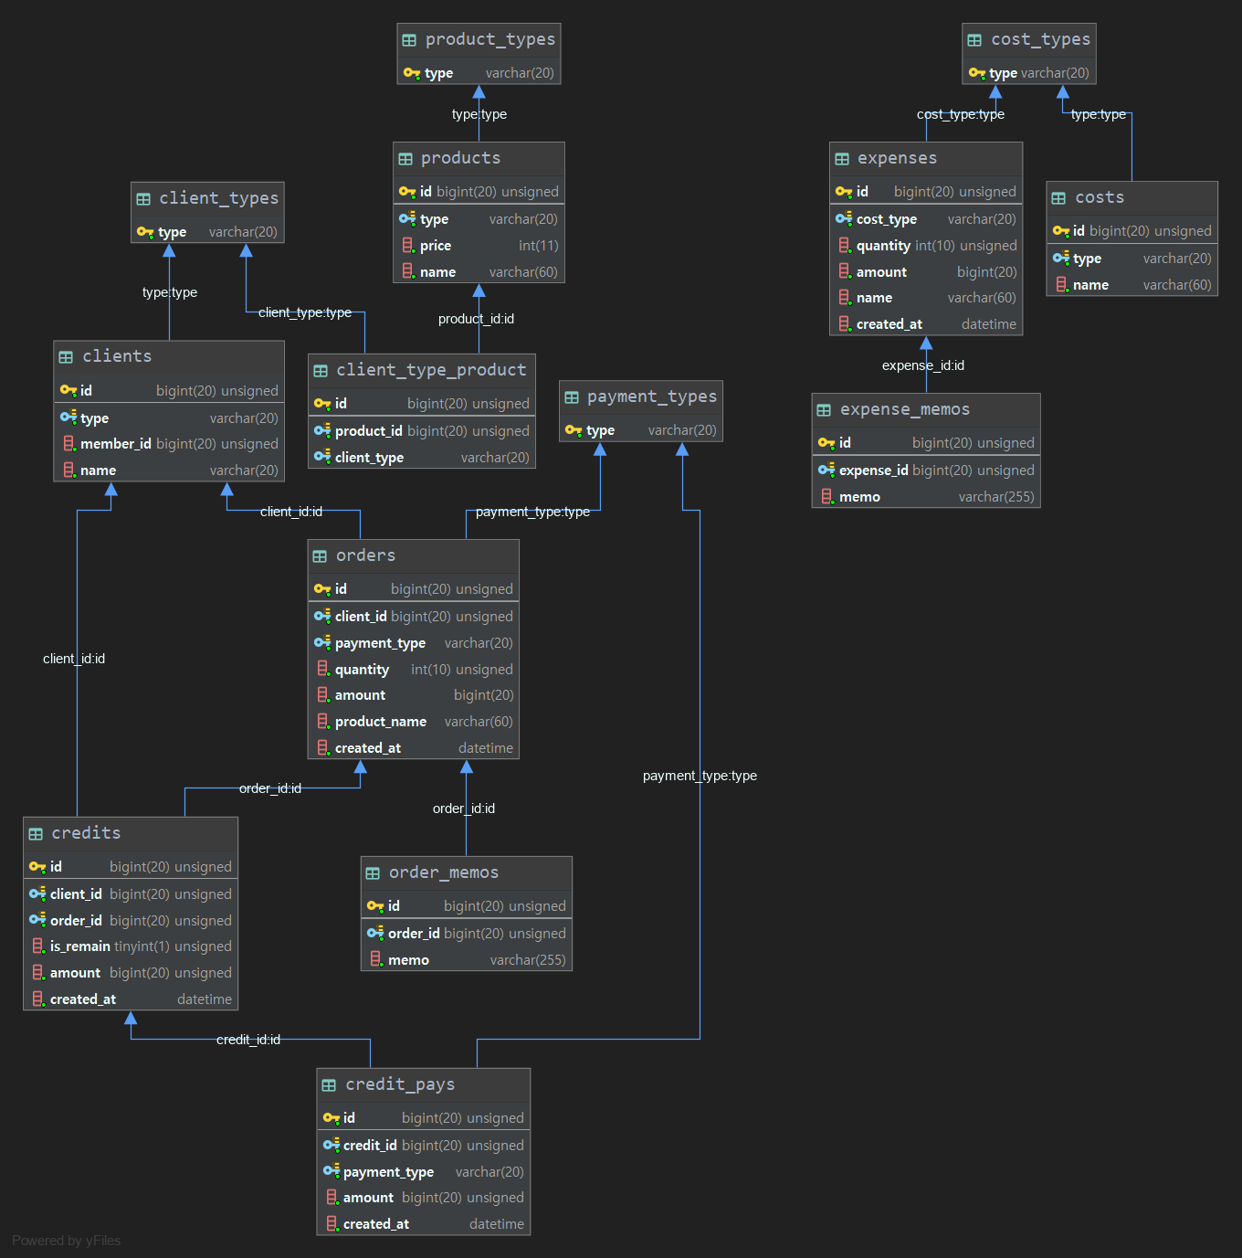Click the expense_memos table icon
1242x1258 pixels.
tap(824, 410)
